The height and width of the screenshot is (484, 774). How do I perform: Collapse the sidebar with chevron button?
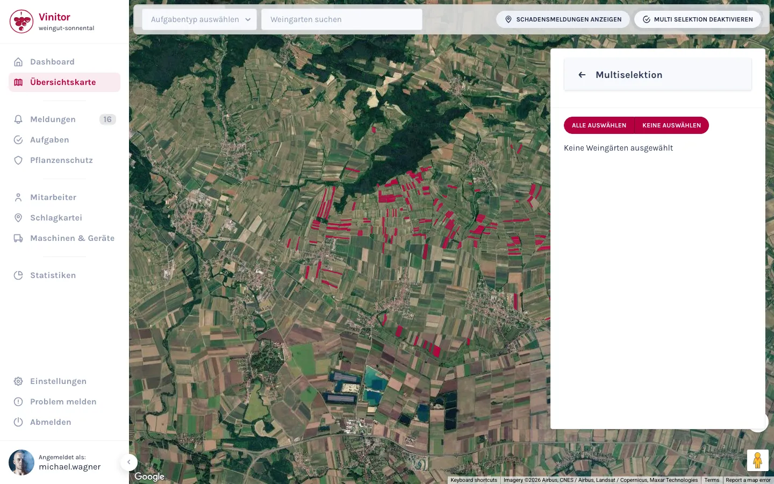pyautogui.click(x=128, y=462)
